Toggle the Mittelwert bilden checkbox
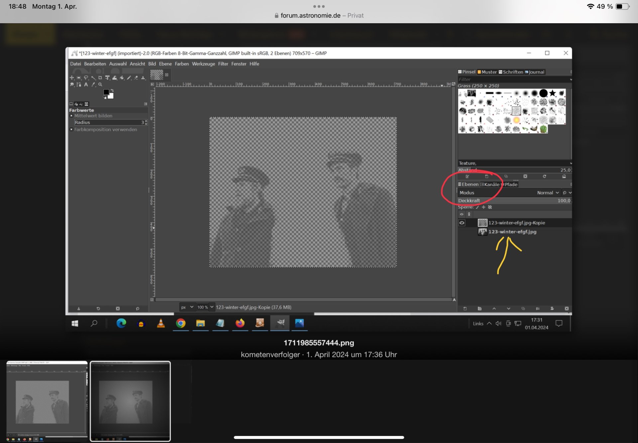The image size is (638, 443). 71,116
